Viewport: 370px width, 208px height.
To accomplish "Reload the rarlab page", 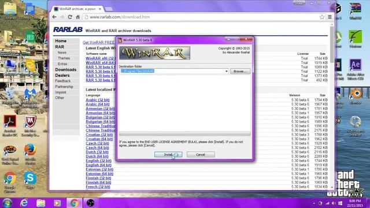I will (x=70, y=17).
